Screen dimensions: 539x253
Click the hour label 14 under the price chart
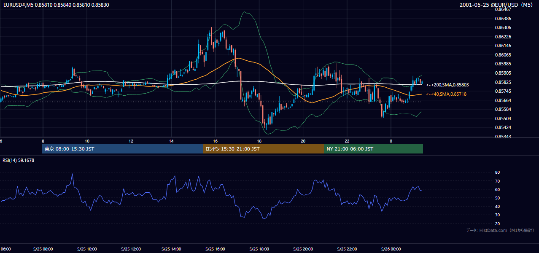pyautogui.click(x=171, y=141)
